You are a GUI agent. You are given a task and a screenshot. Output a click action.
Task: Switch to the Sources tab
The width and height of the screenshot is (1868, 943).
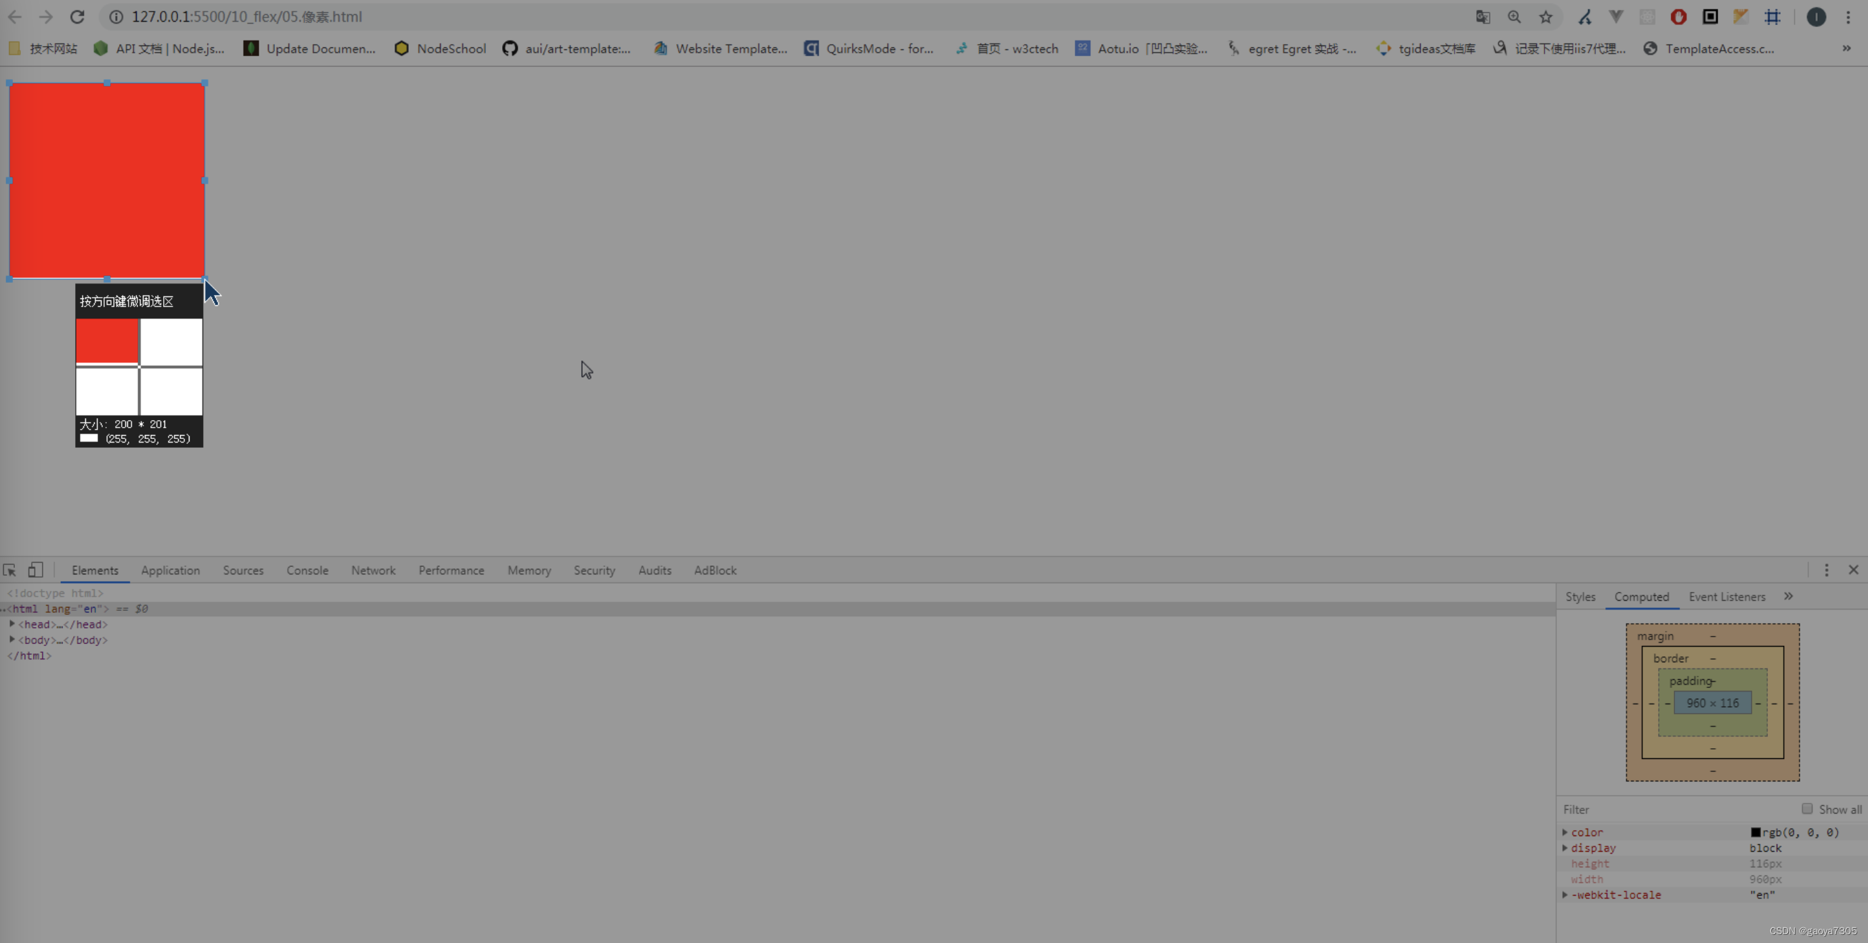[243, 570]
